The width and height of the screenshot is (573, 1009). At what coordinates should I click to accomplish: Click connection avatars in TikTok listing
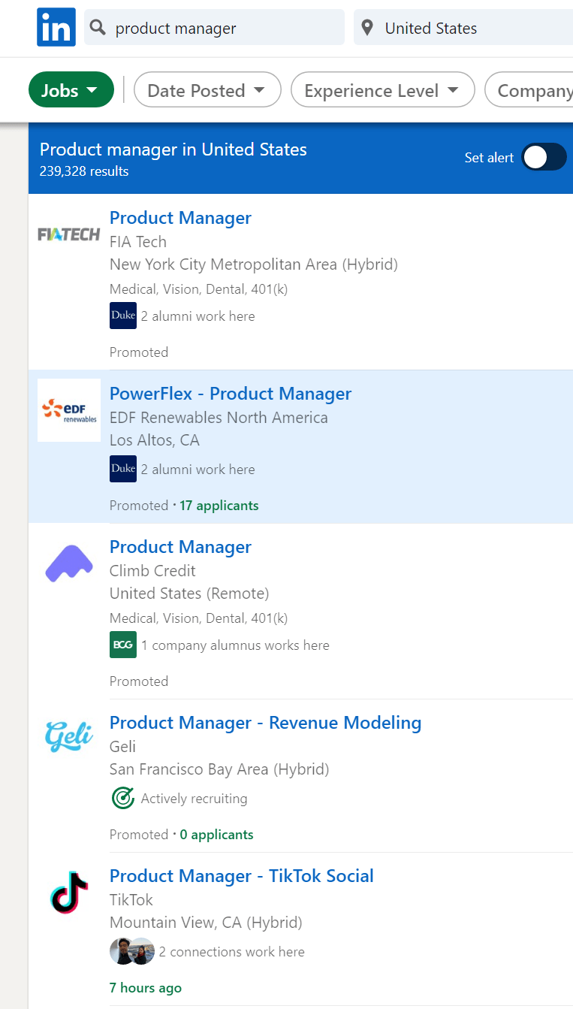click(132, 951)
